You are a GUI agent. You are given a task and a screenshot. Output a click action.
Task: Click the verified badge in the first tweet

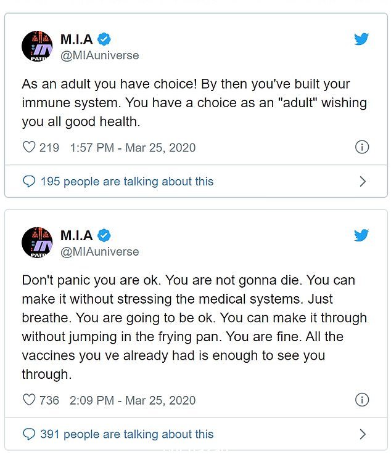click(x=104, y=39)
